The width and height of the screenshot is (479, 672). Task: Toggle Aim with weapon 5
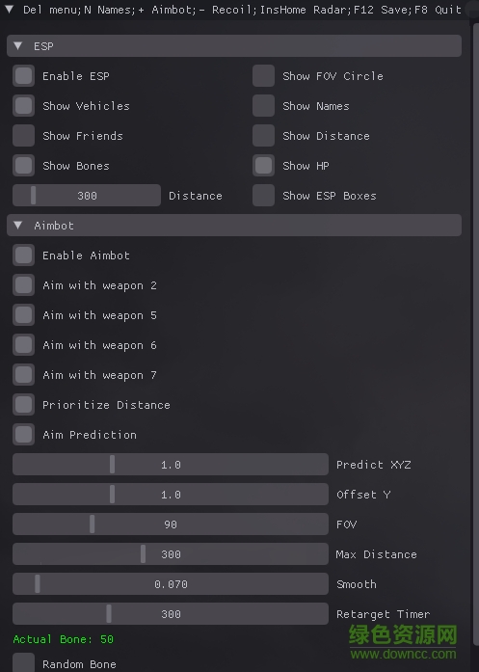[23, 315]
